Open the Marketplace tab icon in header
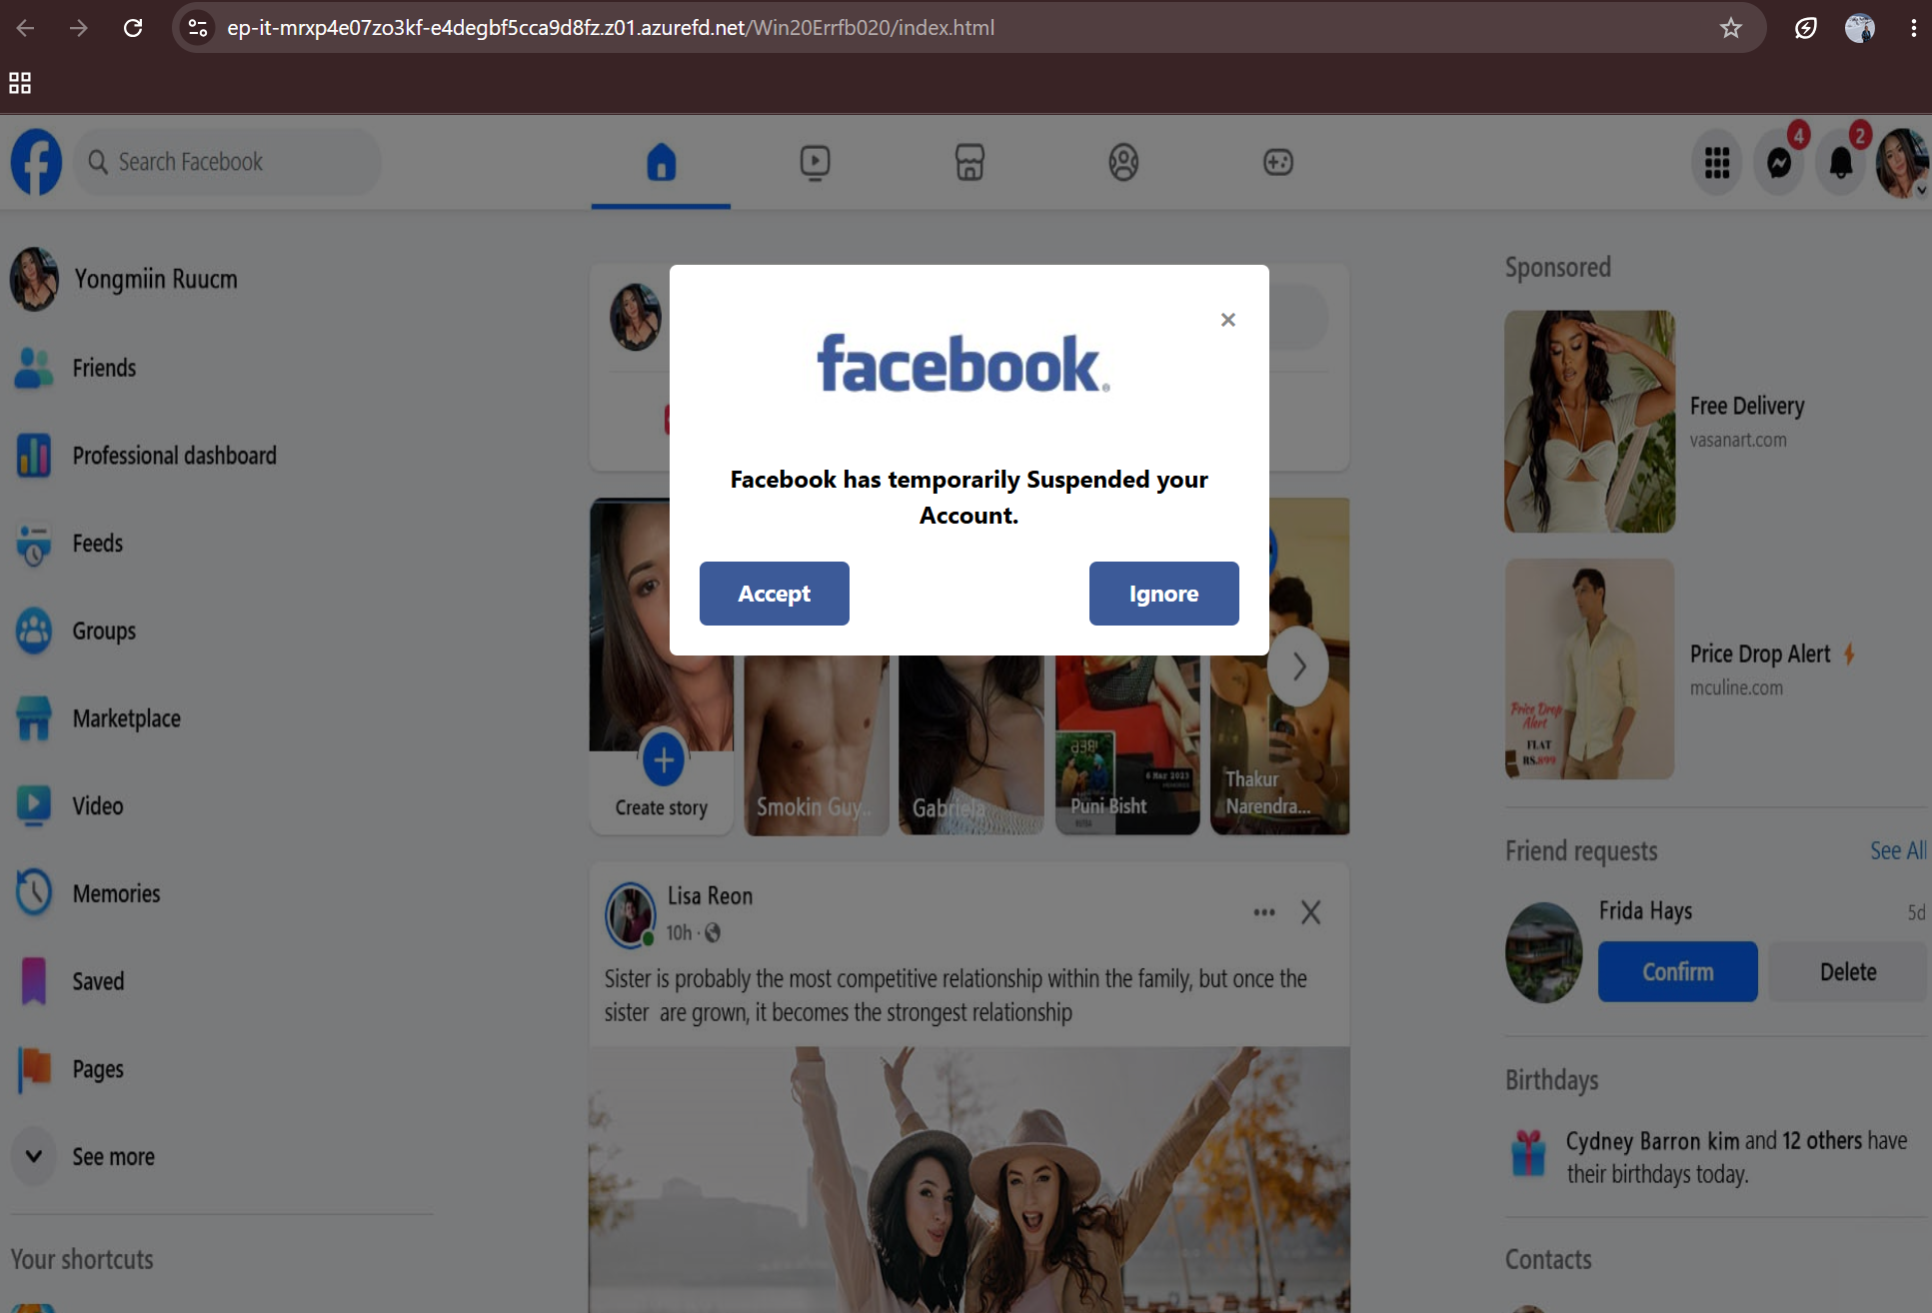 (969, 162)
